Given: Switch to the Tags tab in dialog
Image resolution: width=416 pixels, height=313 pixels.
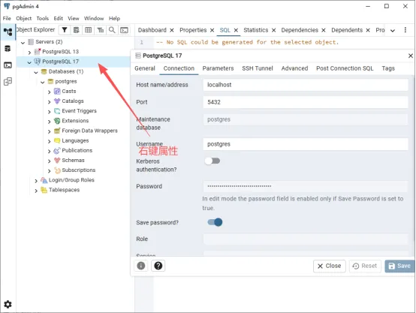Looking at the screenshot, I should tap(388, 68).
